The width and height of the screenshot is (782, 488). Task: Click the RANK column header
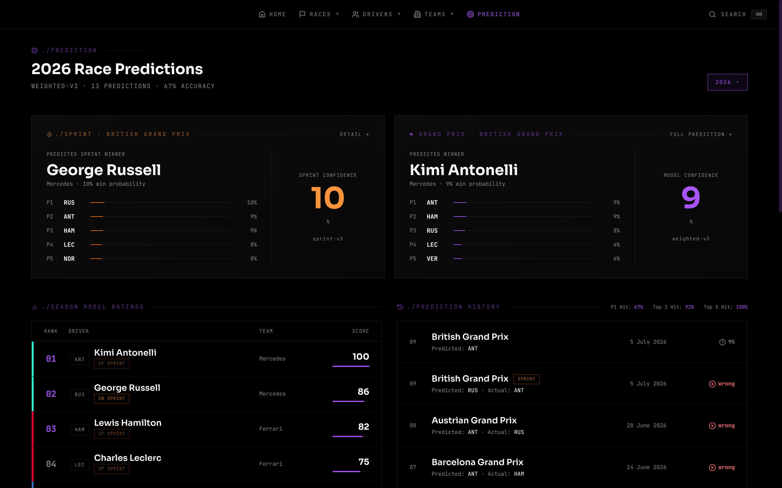(x=51, y=331)
